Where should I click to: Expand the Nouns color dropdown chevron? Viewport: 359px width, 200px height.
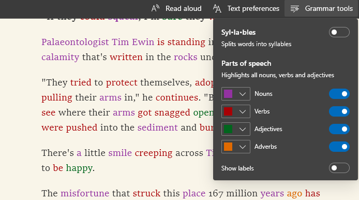243,94
